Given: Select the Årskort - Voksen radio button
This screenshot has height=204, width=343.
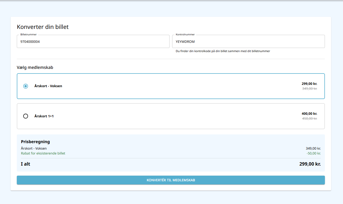Looking at the screenshot, I should (26, 86).
